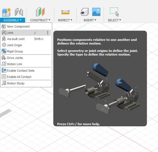
Task: Click the icon beside the New Component menu entry
Action: point(4,26)
